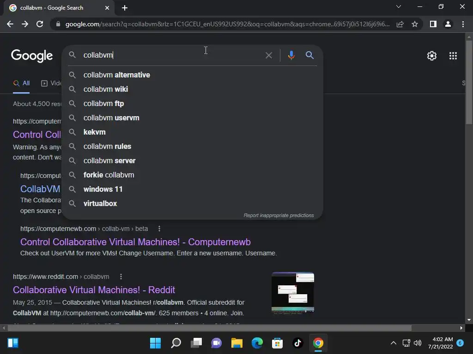Open clock and notification center

(x=446, y=343)
